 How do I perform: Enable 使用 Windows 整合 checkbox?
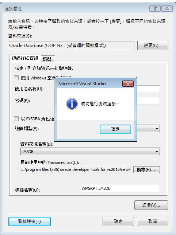(16, 78)
